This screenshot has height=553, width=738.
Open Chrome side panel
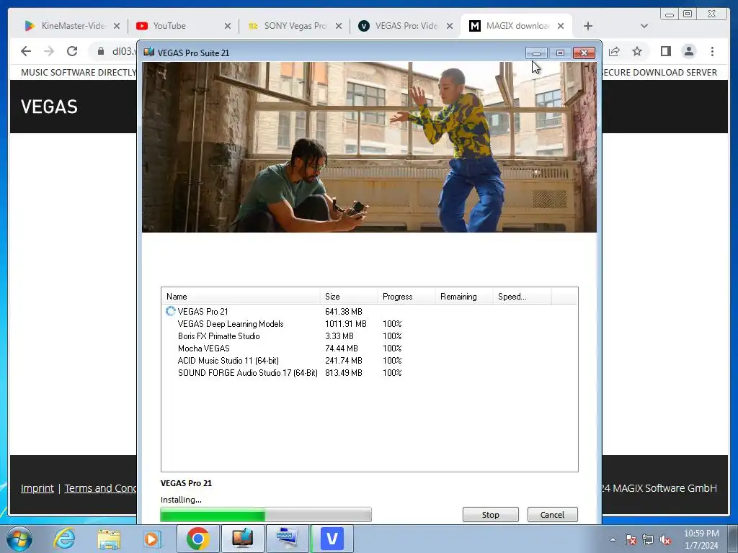pyautogui.click(x=665, y=51)
